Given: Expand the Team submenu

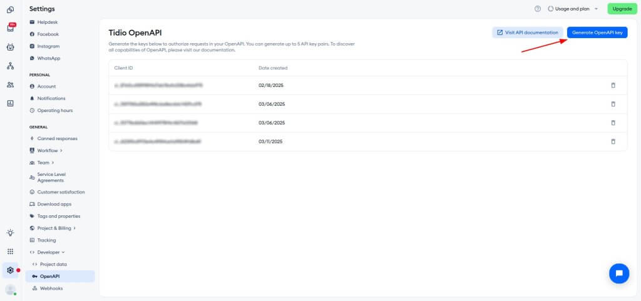Looking at the screenshot, I should click(x=42, y=163).
